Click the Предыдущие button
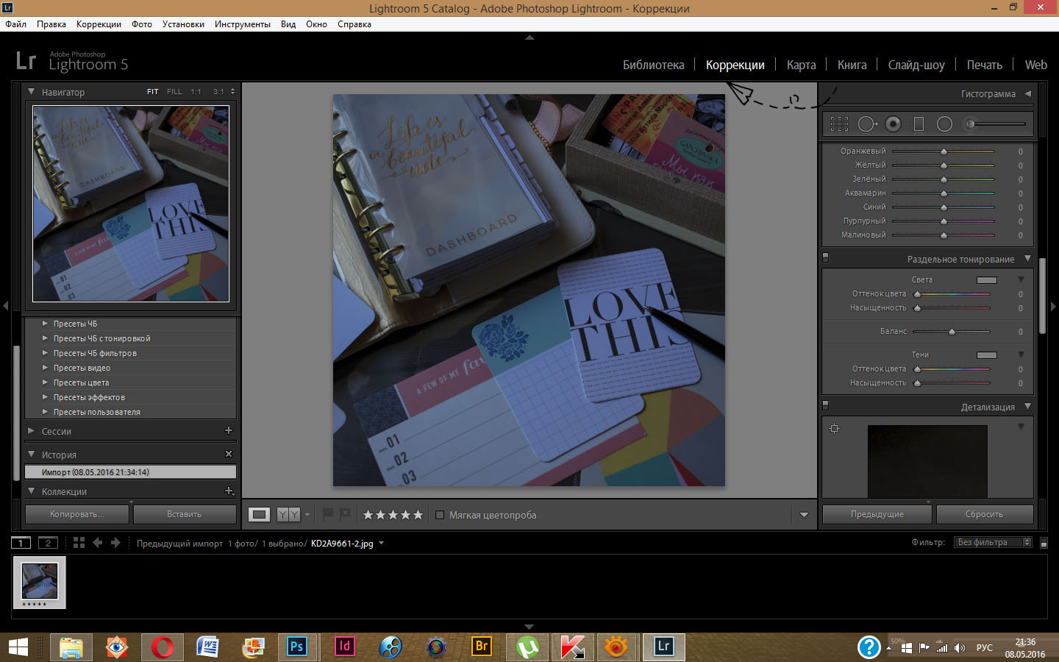Viewport: 1059px width, 662px height. point(877,514)
